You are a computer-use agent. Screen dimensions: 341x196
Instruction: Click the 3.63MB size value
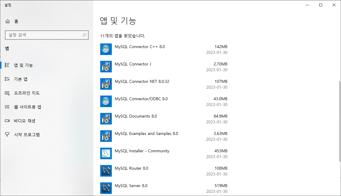(220, 133)
